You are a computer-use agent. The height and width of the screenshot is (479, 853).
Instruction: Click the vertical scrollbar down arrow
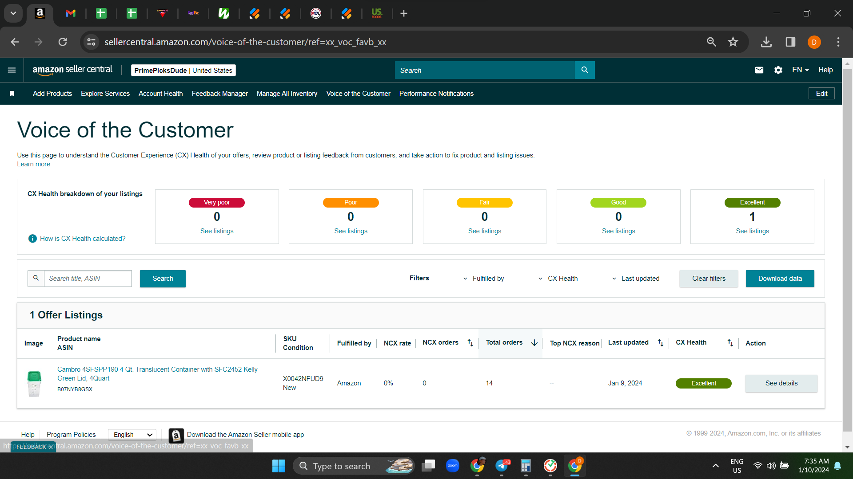[847, 447]
